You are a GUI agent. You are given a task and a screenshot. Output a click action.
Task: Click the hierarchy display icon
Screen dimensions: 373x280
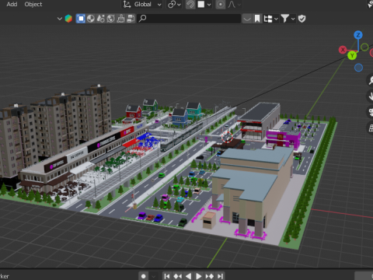[x=268, y=19]
